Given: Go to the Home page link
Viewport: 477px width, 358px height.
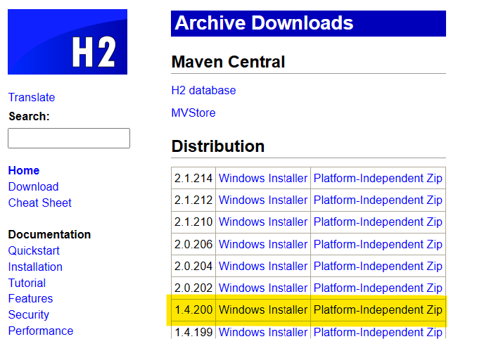Looking at the screenshot, I should [x=24, y=170].
